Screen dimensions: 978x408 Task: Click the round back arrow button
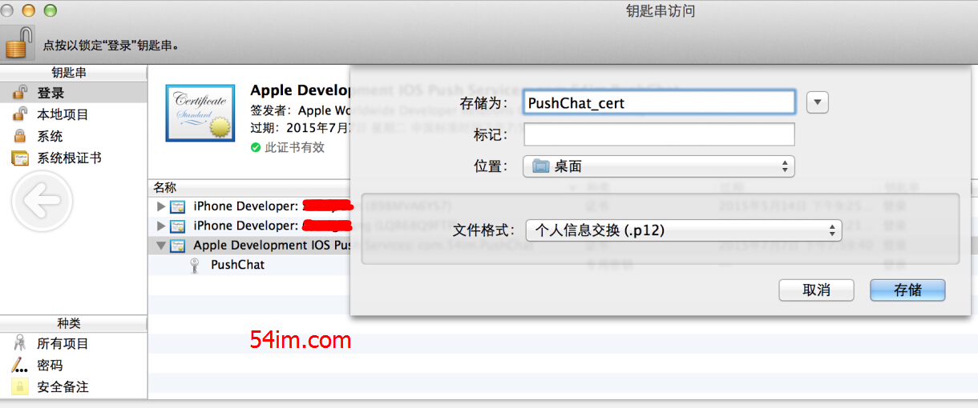[42, 202]
